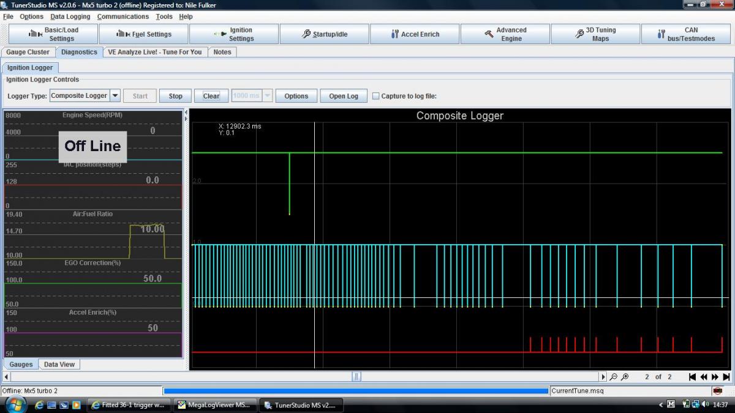Open the Data Logging menu

pos(70,17)
